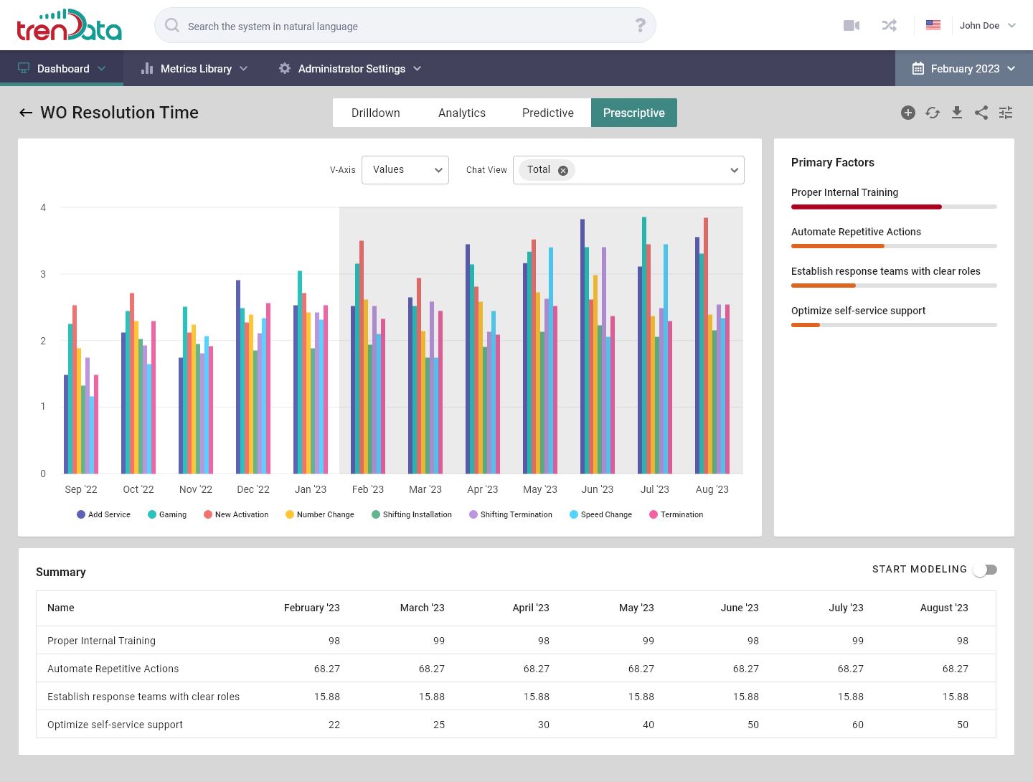The image size is (1033, 782).
Task: Click the help question mark in the search bar
Action: (641, 26)
